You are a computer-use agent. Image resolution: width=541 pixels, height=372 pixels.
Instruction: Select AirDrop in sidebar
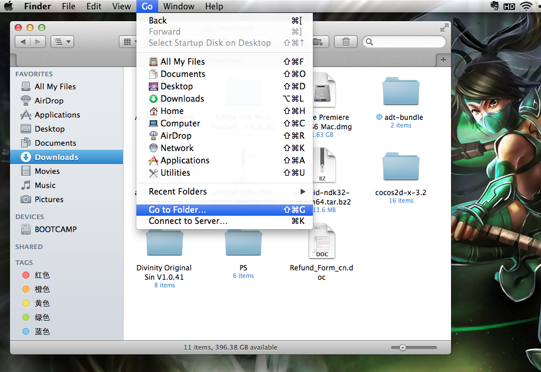click(66, 100)
